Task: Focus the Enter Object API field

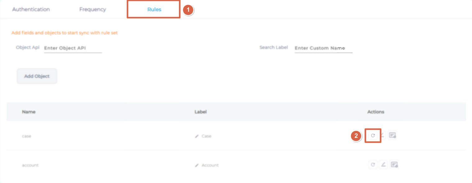Action: click(73, 48)
